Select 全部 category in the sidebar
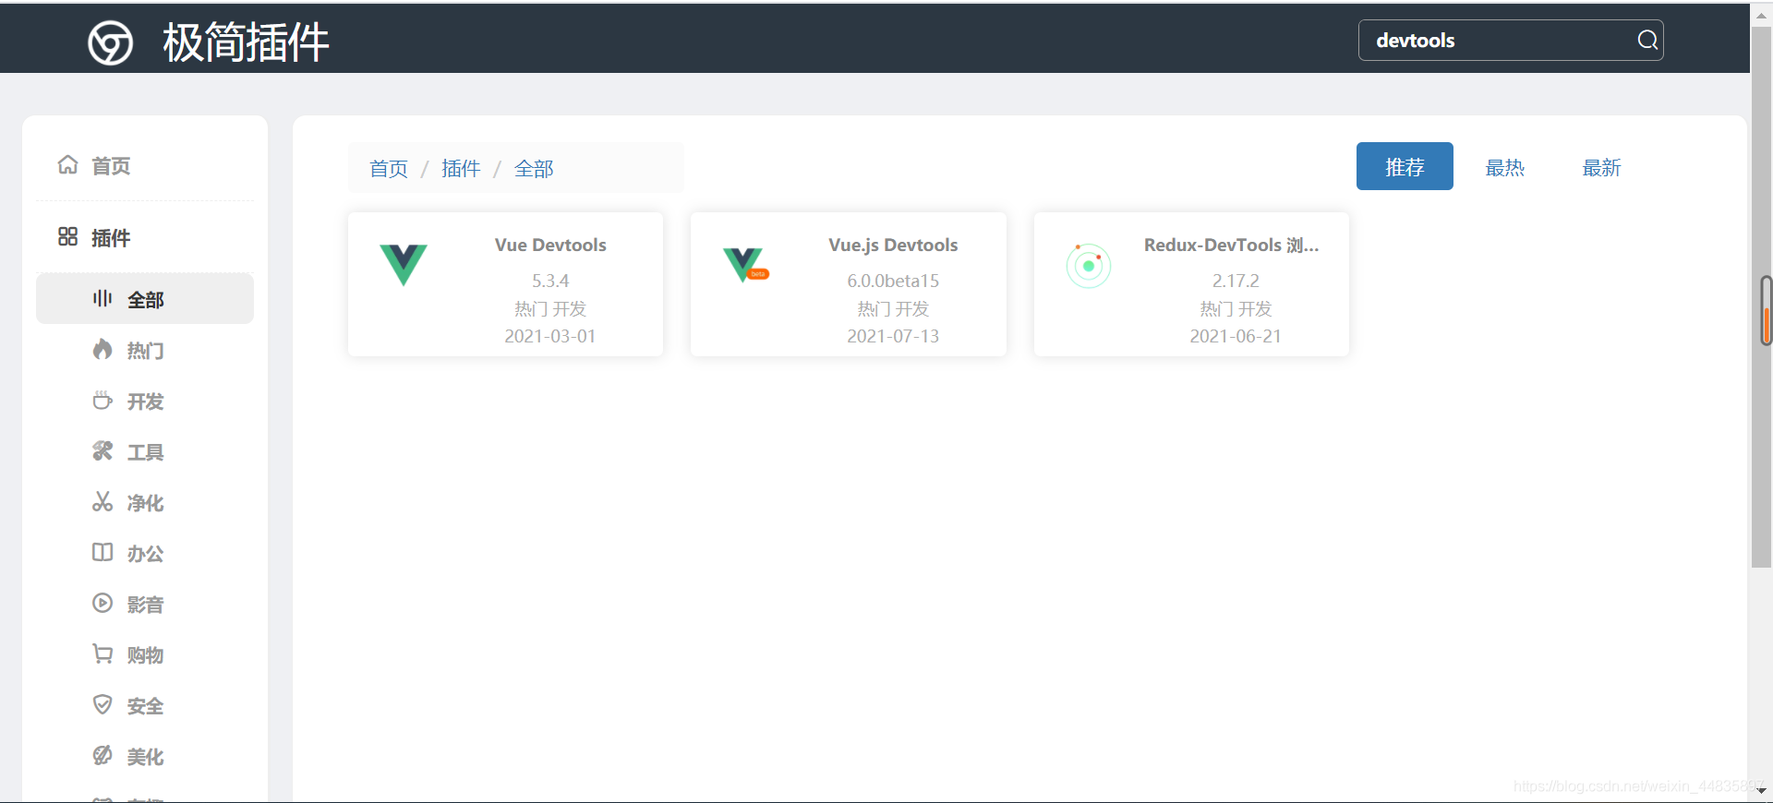Image resolution: width=1773 pixels, height=803 pixels. (x=145, y=299)
